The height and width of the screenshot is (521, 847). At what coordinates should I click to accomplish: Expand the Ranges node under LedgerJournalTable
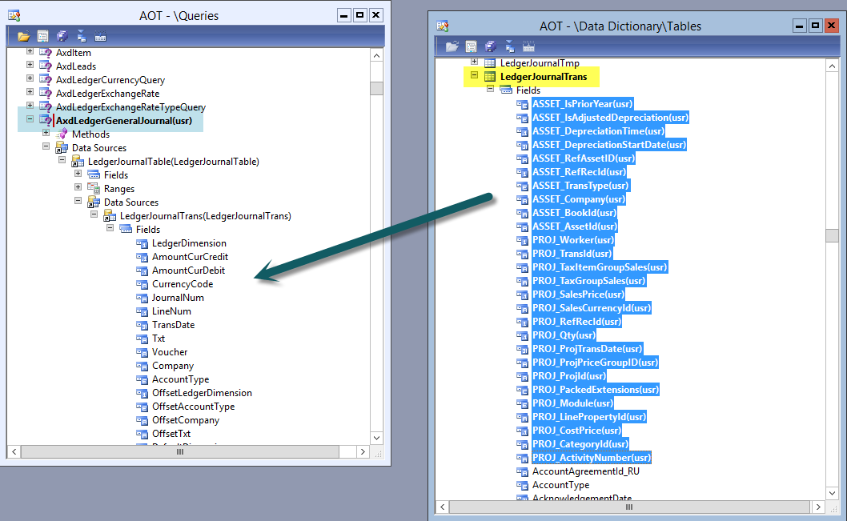coord(78,188)
